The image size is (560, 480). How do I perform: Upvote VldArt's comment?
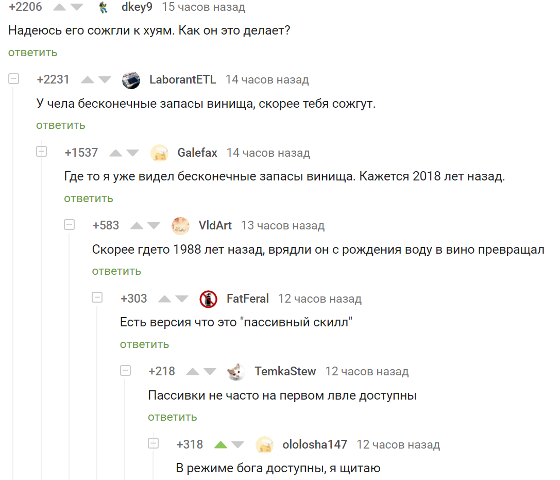click(x=137, y=225)
